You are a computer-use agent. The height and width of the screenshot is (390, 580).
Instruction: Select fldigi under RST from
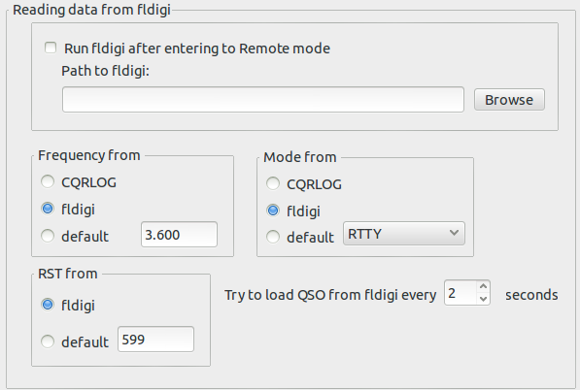(x=48, y=305)
